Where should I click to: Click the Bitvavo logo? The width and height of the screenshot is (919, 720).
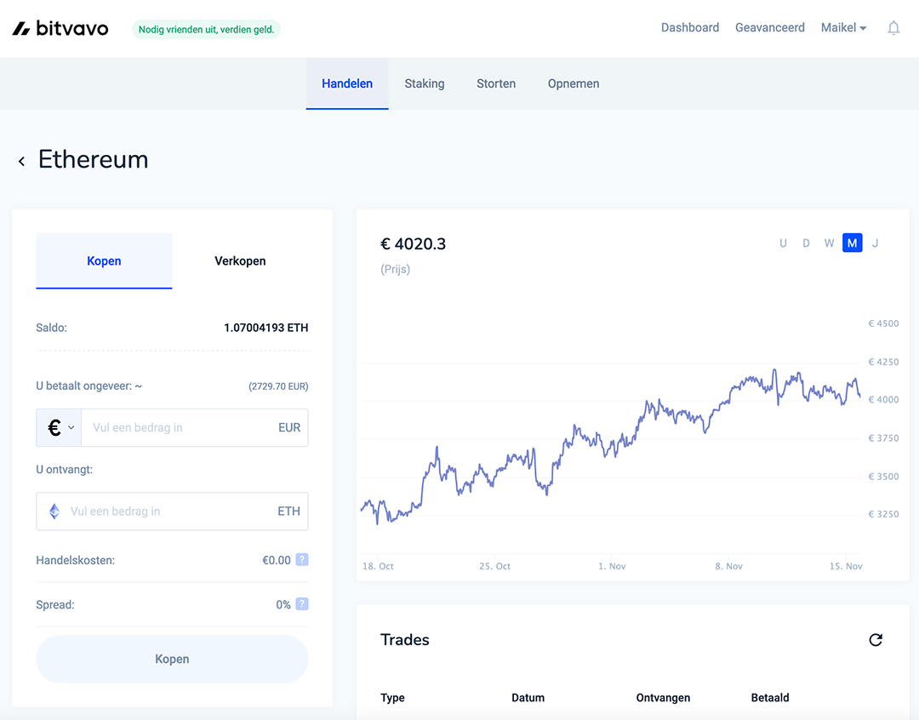point(60,28)
